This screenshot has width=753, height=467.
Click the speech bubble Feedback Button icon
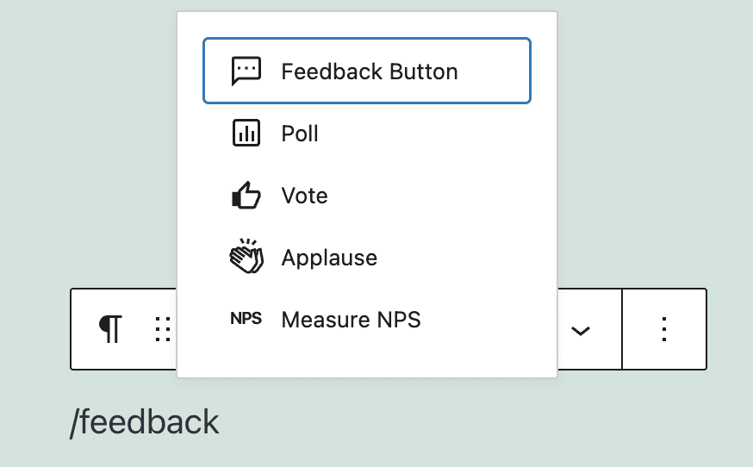pos(246,71)
